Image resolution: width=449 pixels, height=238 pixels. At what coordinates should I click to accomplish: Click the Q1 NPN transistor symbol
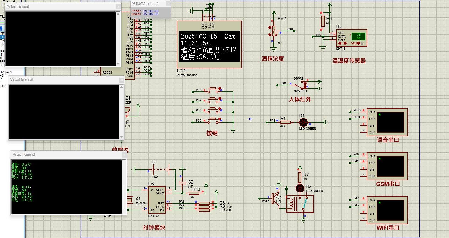276,198
